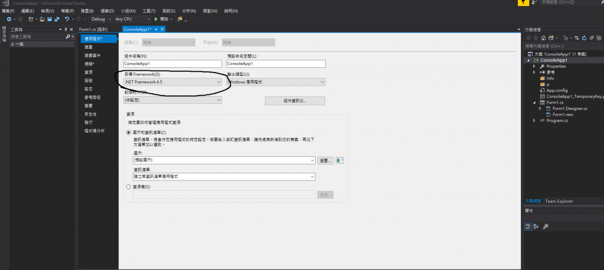Open the 工具(T) menu

(149, 11)
